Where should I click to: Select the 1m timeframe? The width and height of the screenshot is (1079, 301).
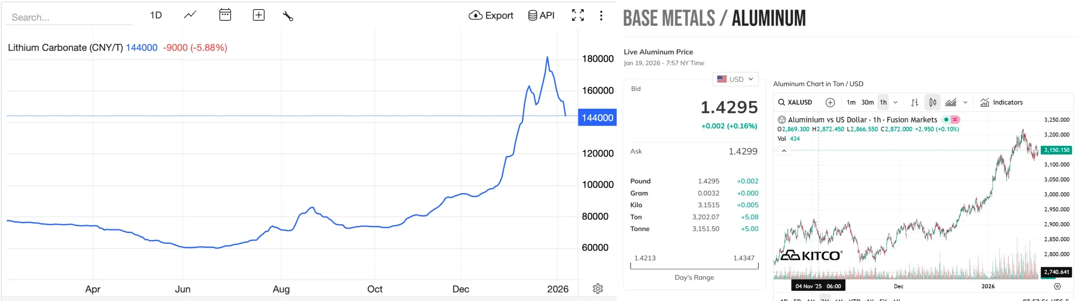tap(851, 102)
